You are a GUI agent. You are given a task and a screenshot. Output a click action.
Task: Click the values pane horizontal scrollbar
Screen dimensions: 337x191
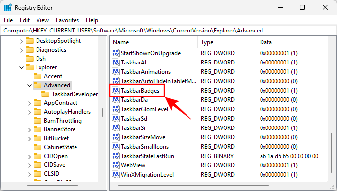193,186
